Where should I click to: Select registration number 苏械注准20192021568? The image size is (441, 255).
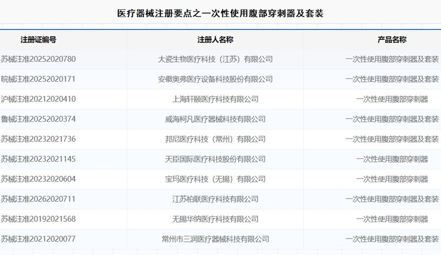[38, 219]
